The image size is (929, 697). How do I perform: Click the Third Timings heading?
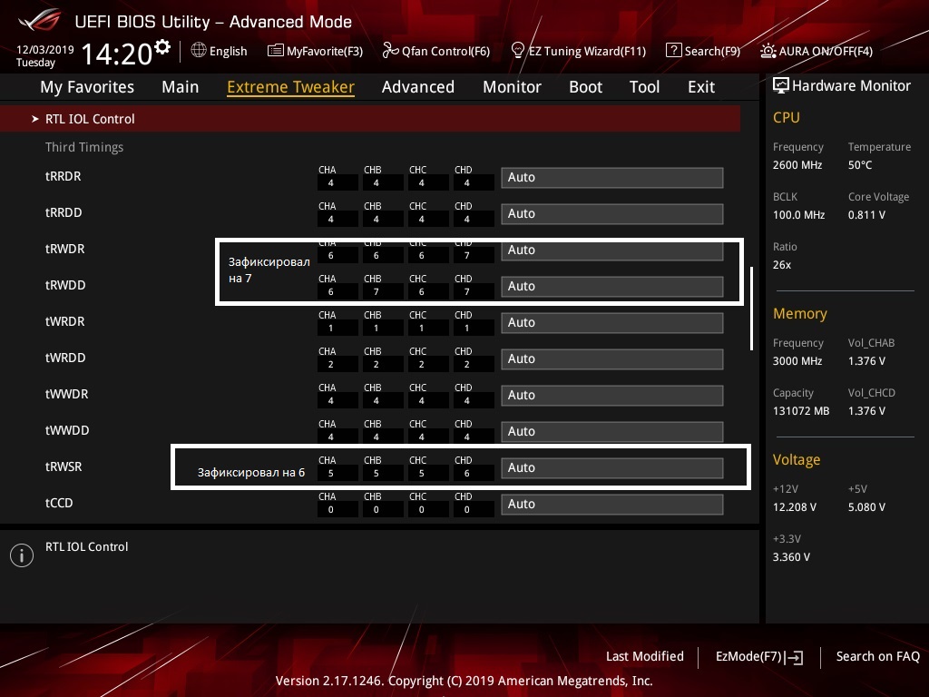pos(84,147)
